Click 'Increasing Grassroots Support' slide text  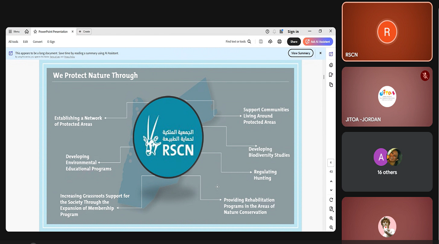coord(95,205)
